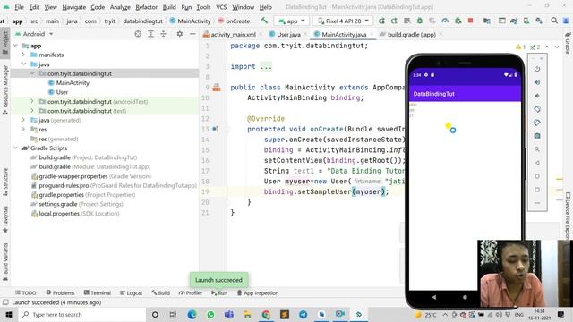Expand the res folder
The height and width of the screenshot is (322, 573).
pos(24,129)
